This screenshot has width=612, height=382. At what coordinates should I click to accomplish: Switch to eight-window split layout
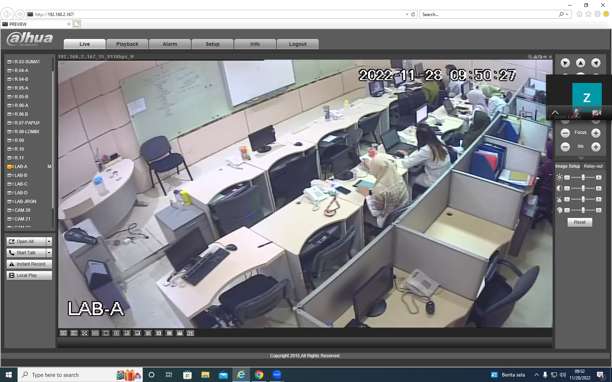point(137,333)
